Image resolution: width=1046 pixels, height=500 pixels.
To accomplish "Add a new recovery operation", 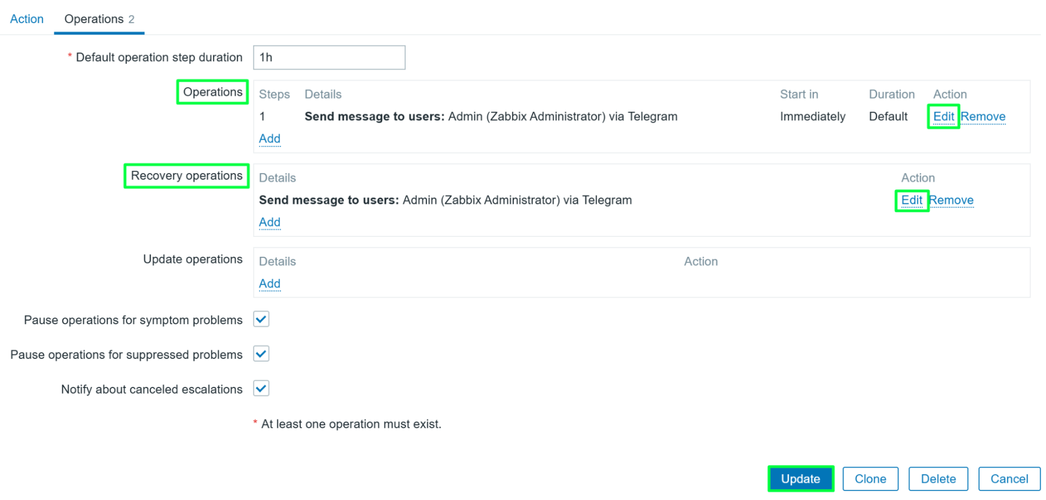I will tap(269, 222).
